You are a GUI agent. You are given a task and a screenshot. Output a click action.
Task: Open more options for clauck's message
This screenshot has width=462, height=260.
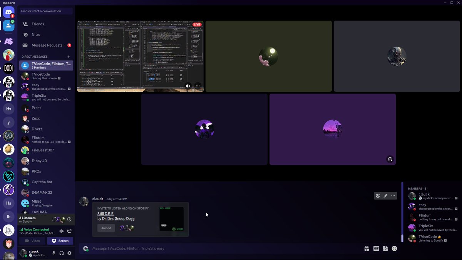tap(393, 196)
